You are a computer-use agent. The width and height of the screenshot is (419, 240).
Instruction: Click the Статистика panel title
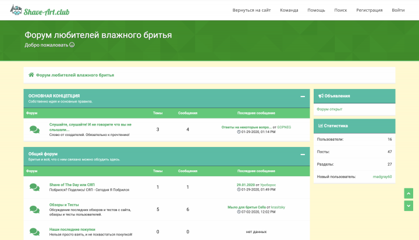pyautogui.click(x=336, y=126)
